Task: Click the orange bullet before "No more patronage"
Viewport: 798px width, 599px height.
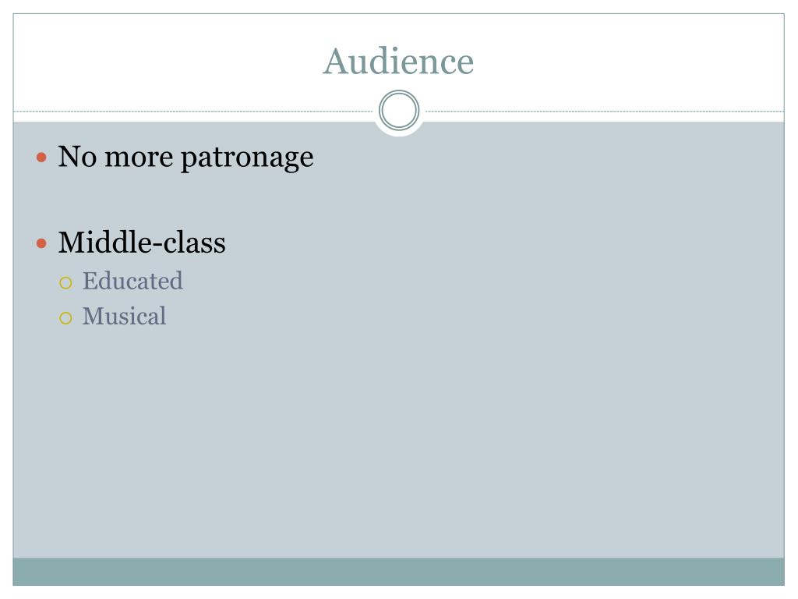Action: tap(42, 158)
